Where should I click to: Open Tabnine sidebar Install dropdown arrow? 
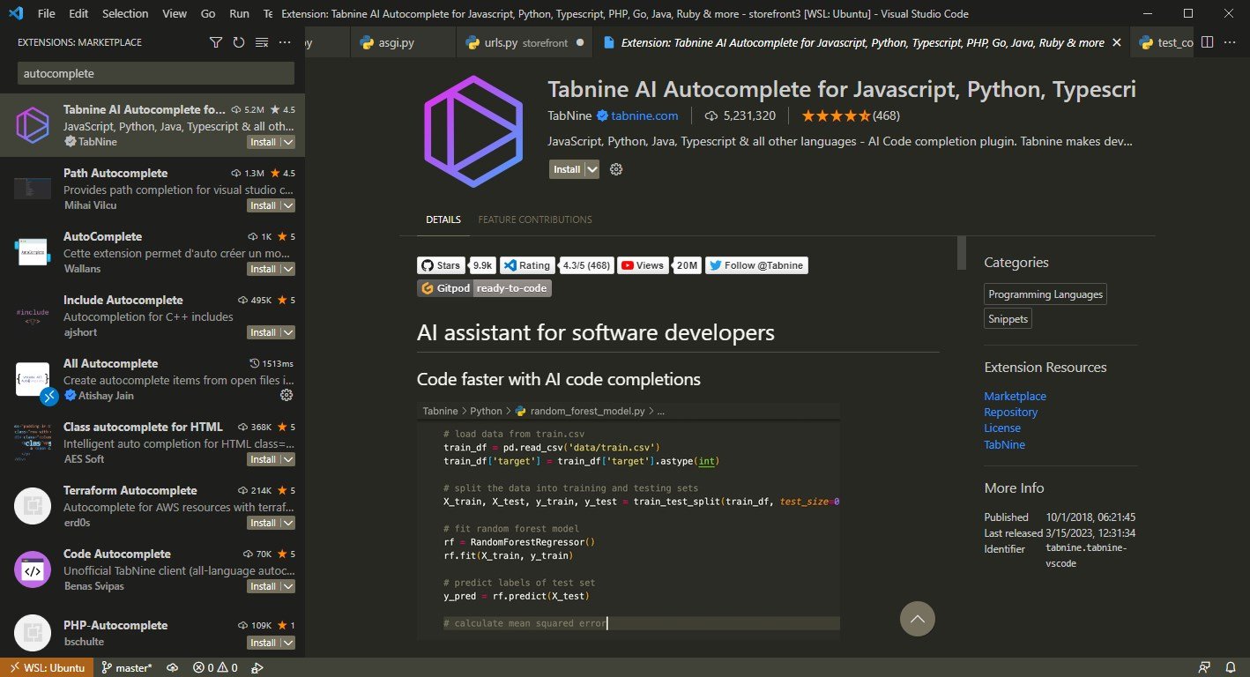[288, 142]
